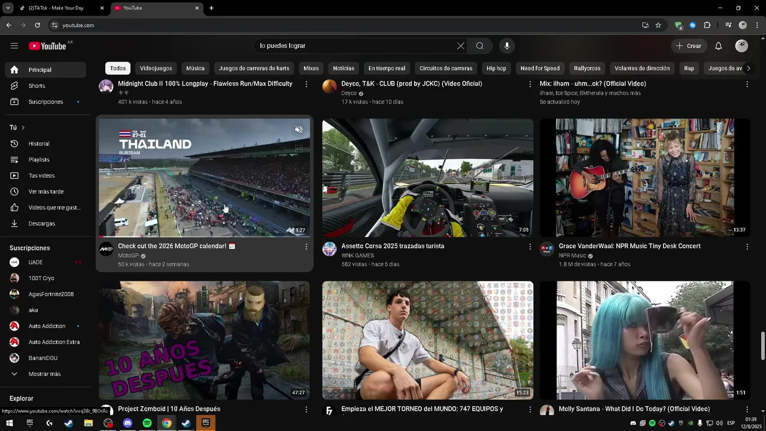
Task: Select the Videojuegos filter chip
Action: pyautogui.click(x=156, y=68)
